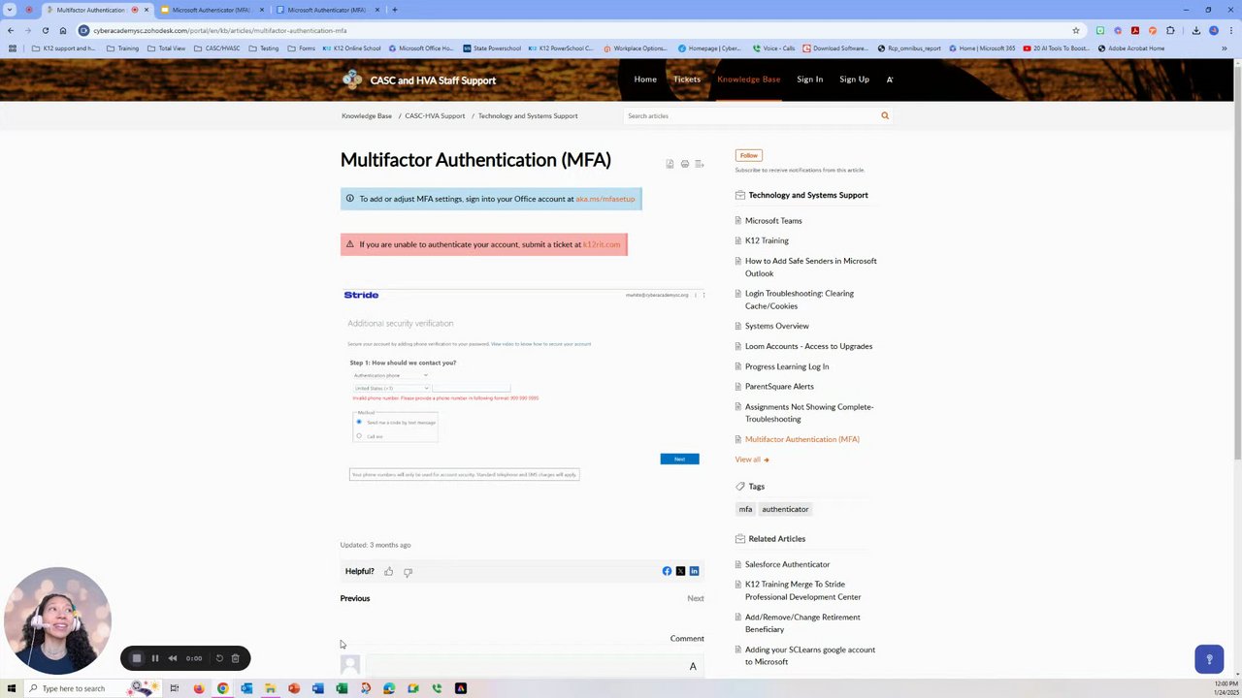1242x698 pixels.
Task: Open the Tickets menu item
Action: click(x=687, y=79)
